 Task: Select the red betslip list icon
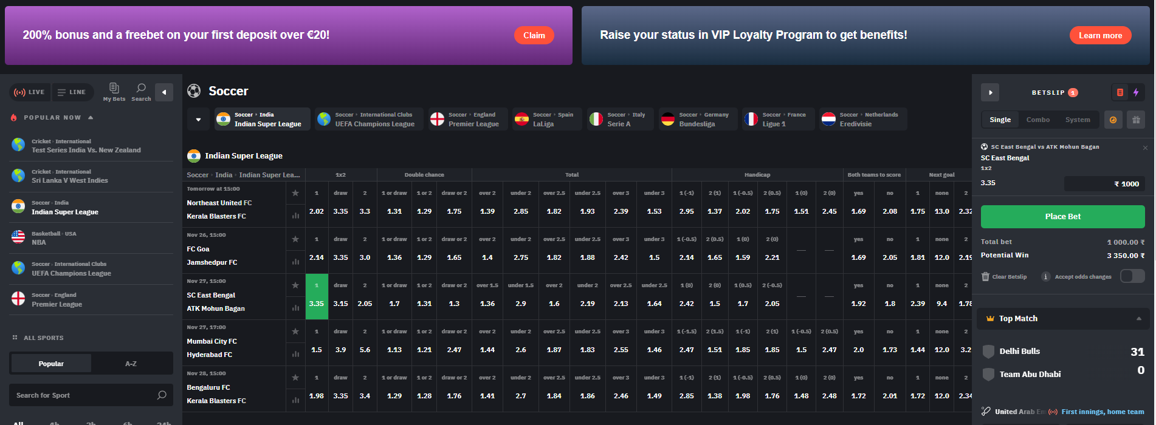(x=1120, y=92)
